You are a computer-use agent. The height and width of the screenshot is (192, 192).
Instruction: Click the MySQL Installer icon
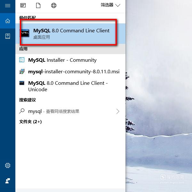22,60
